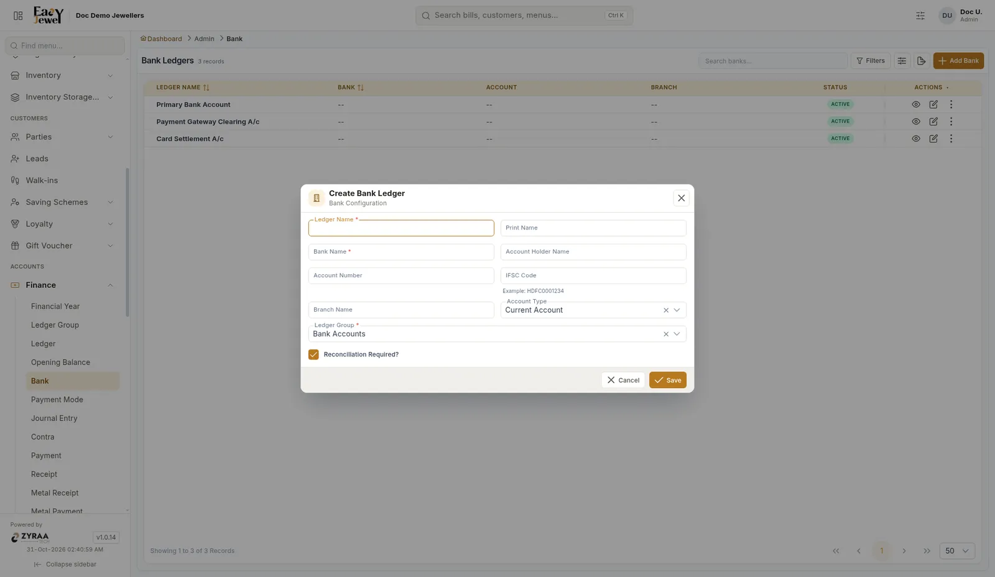Click the Bank Name field
995x577 pixels.
click(x=401, y=252)
